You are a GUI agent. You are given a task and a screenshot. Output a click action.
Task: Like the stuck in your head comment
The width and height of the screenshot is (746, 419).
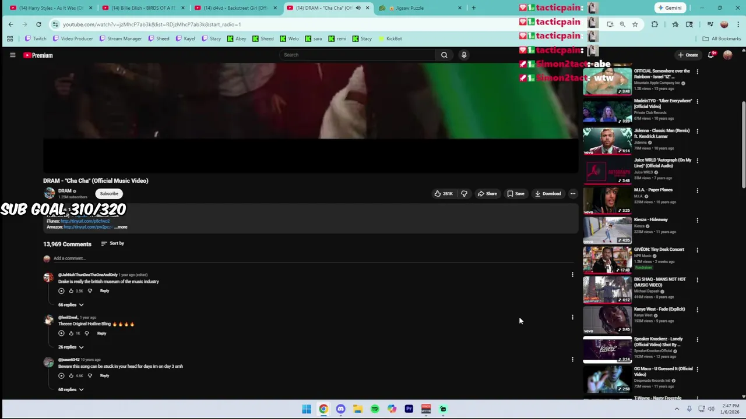click(x=72, y=376)
